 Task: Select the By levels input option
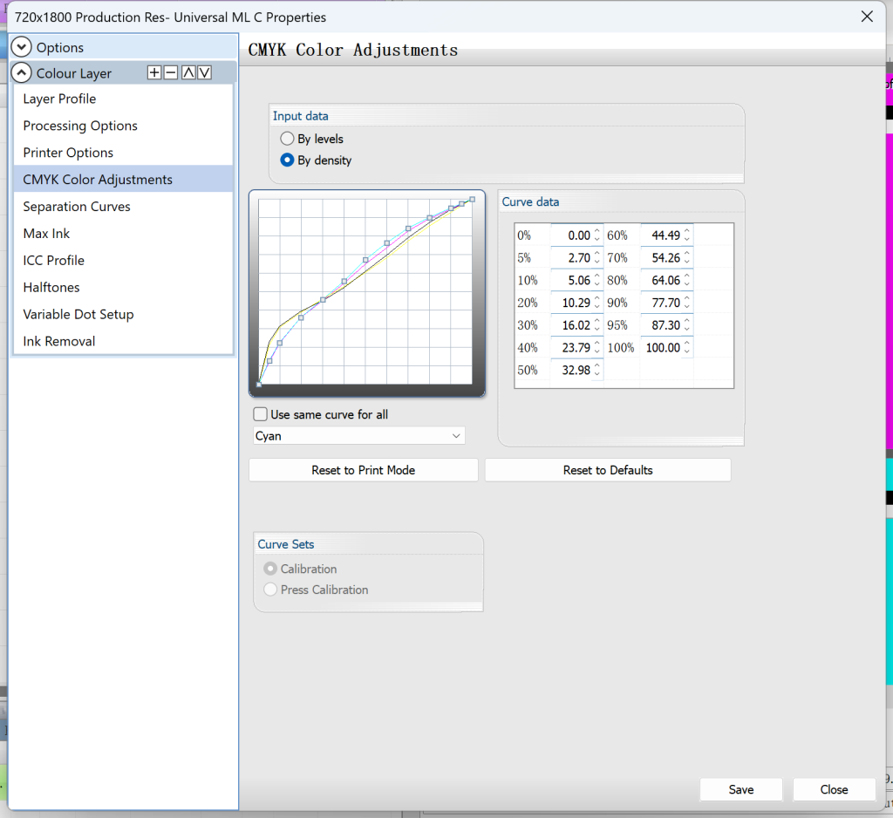pos(288,139)
